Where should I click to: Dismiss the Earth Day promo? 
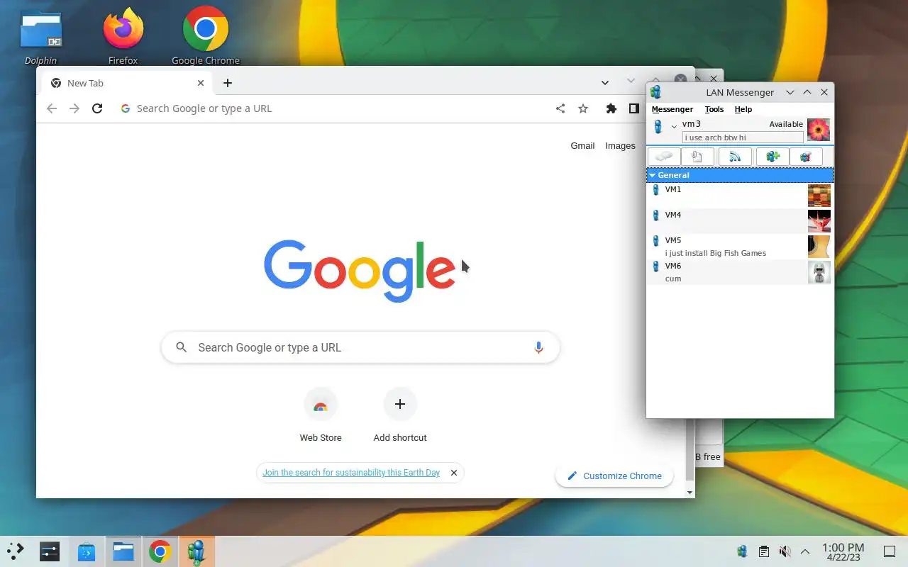pos(454,473)
